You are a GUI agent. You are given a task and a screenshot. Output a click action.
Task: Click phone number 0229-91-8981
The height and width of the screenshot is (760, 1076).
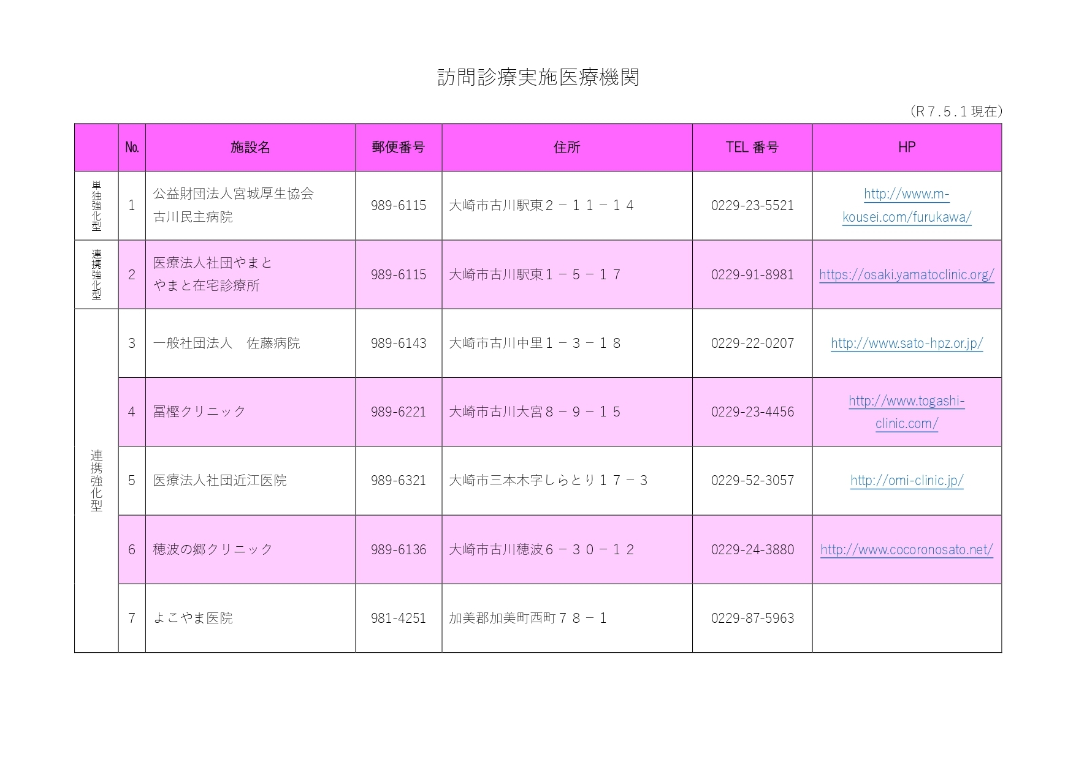coord(752,274)
